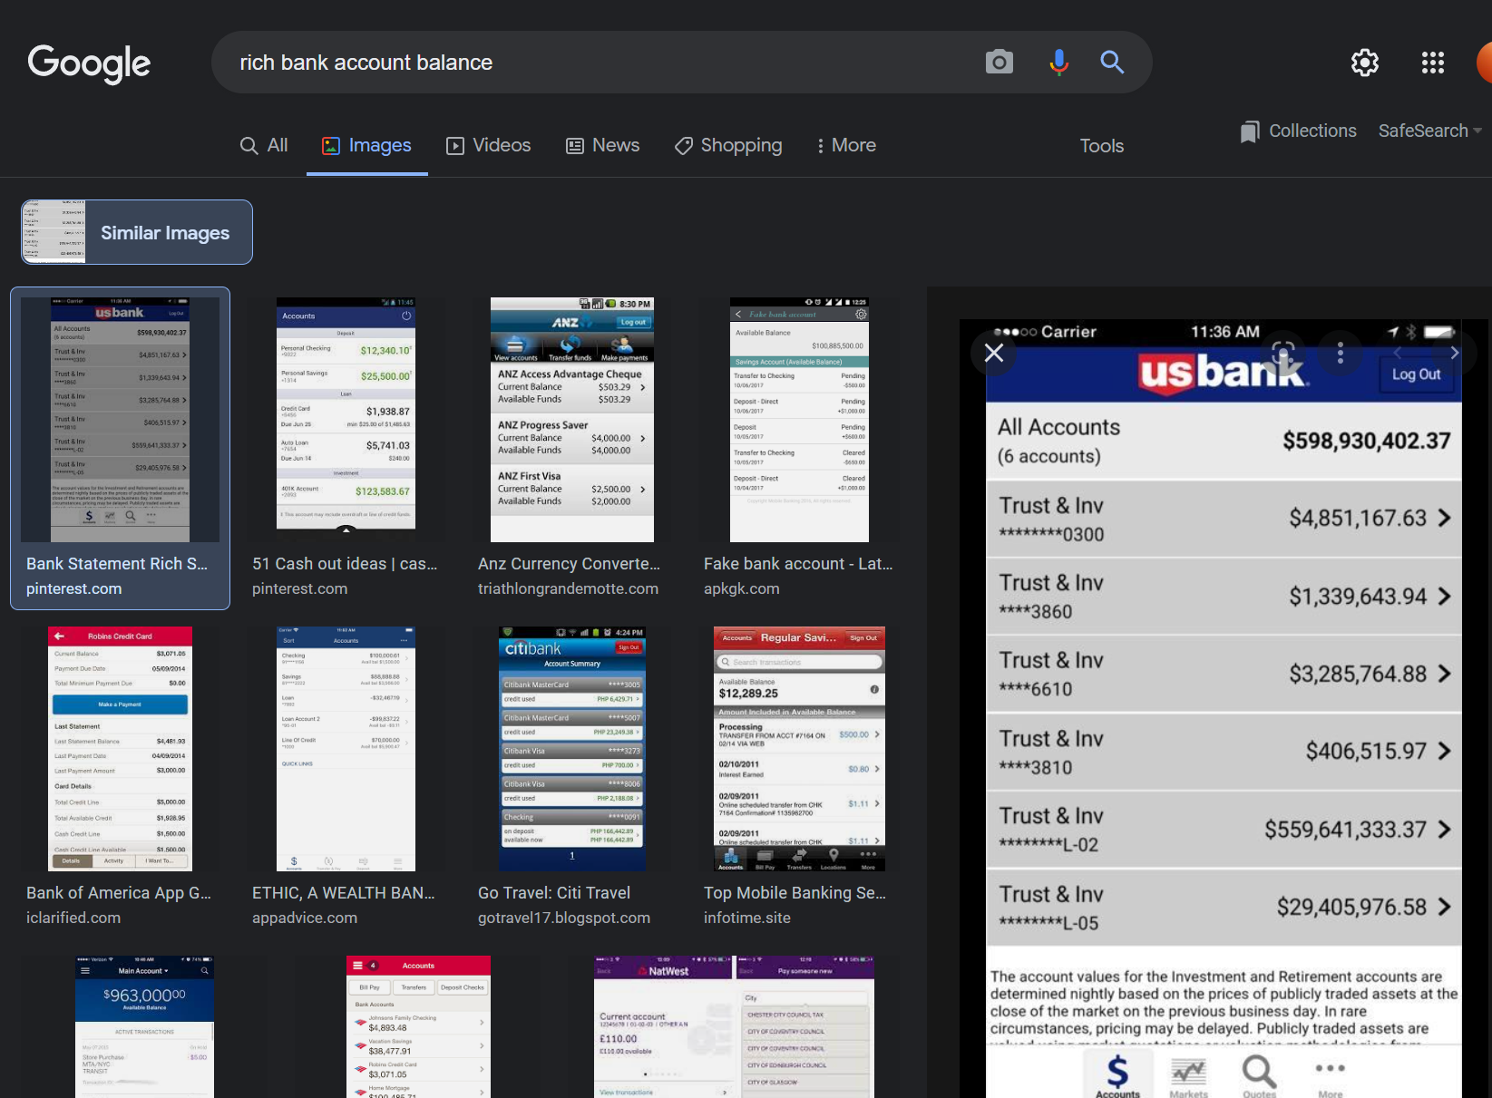Viewport: 1492px width, 1098px height.
Task: Expand the SafeSearch dropdown
Action: tap(1429, 131)
